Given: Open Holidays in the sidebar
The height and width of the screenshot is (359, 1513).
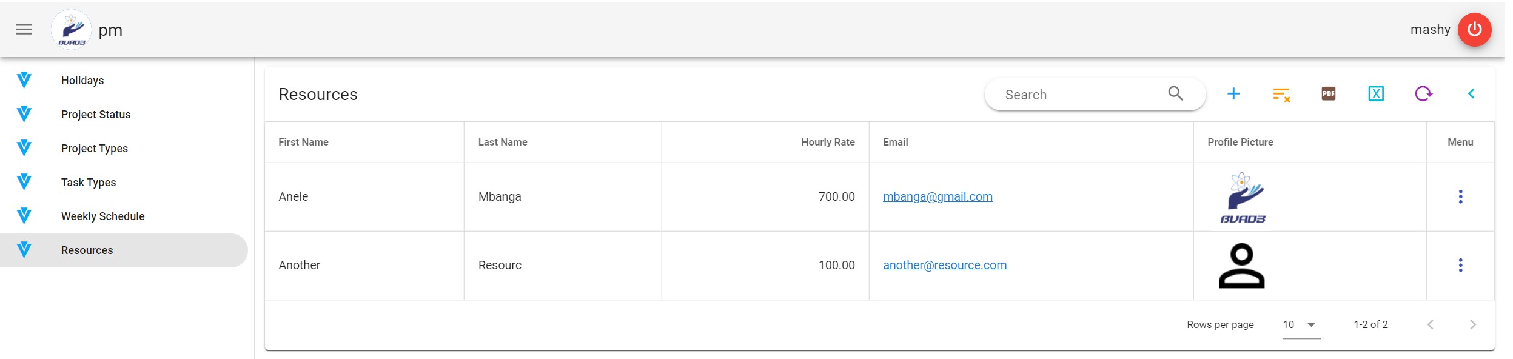Looking at the screenshot, I should [82, 81].
